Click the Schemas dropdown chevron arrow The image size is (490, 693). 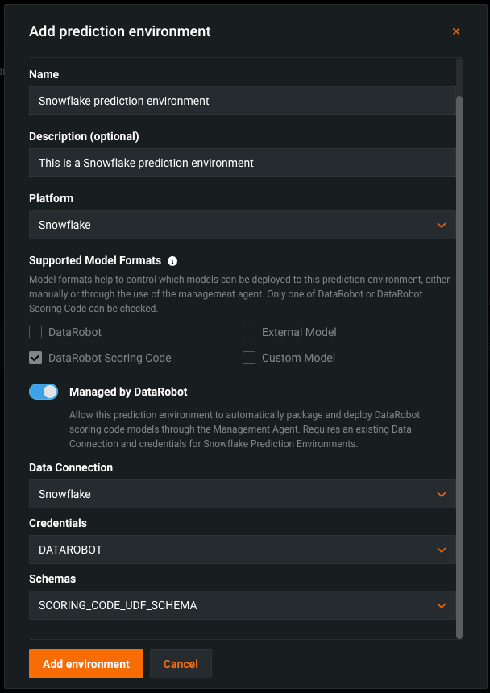click(442, 605)
